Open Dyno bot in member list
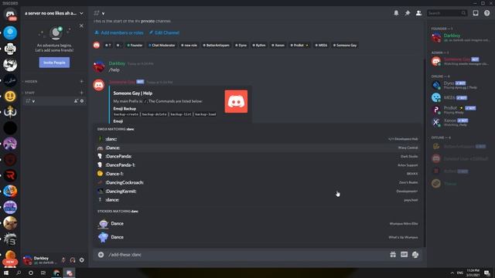 459,85
